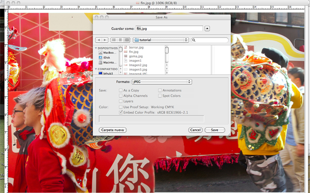Click the goma.jpg file icon
The width and height of the screenshot is (310, 193).
pyautogui.click(x=125, y=56)
